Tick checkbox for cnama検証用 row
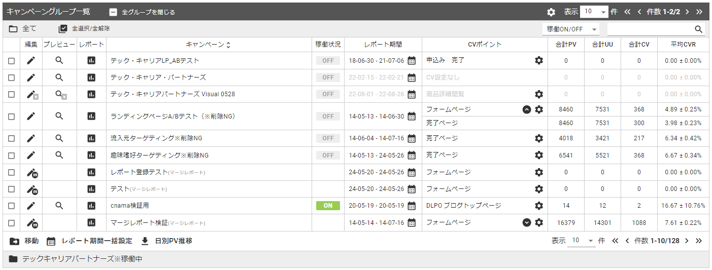The image size is (712, 270). pyautogui.click(x=11, y=206)
